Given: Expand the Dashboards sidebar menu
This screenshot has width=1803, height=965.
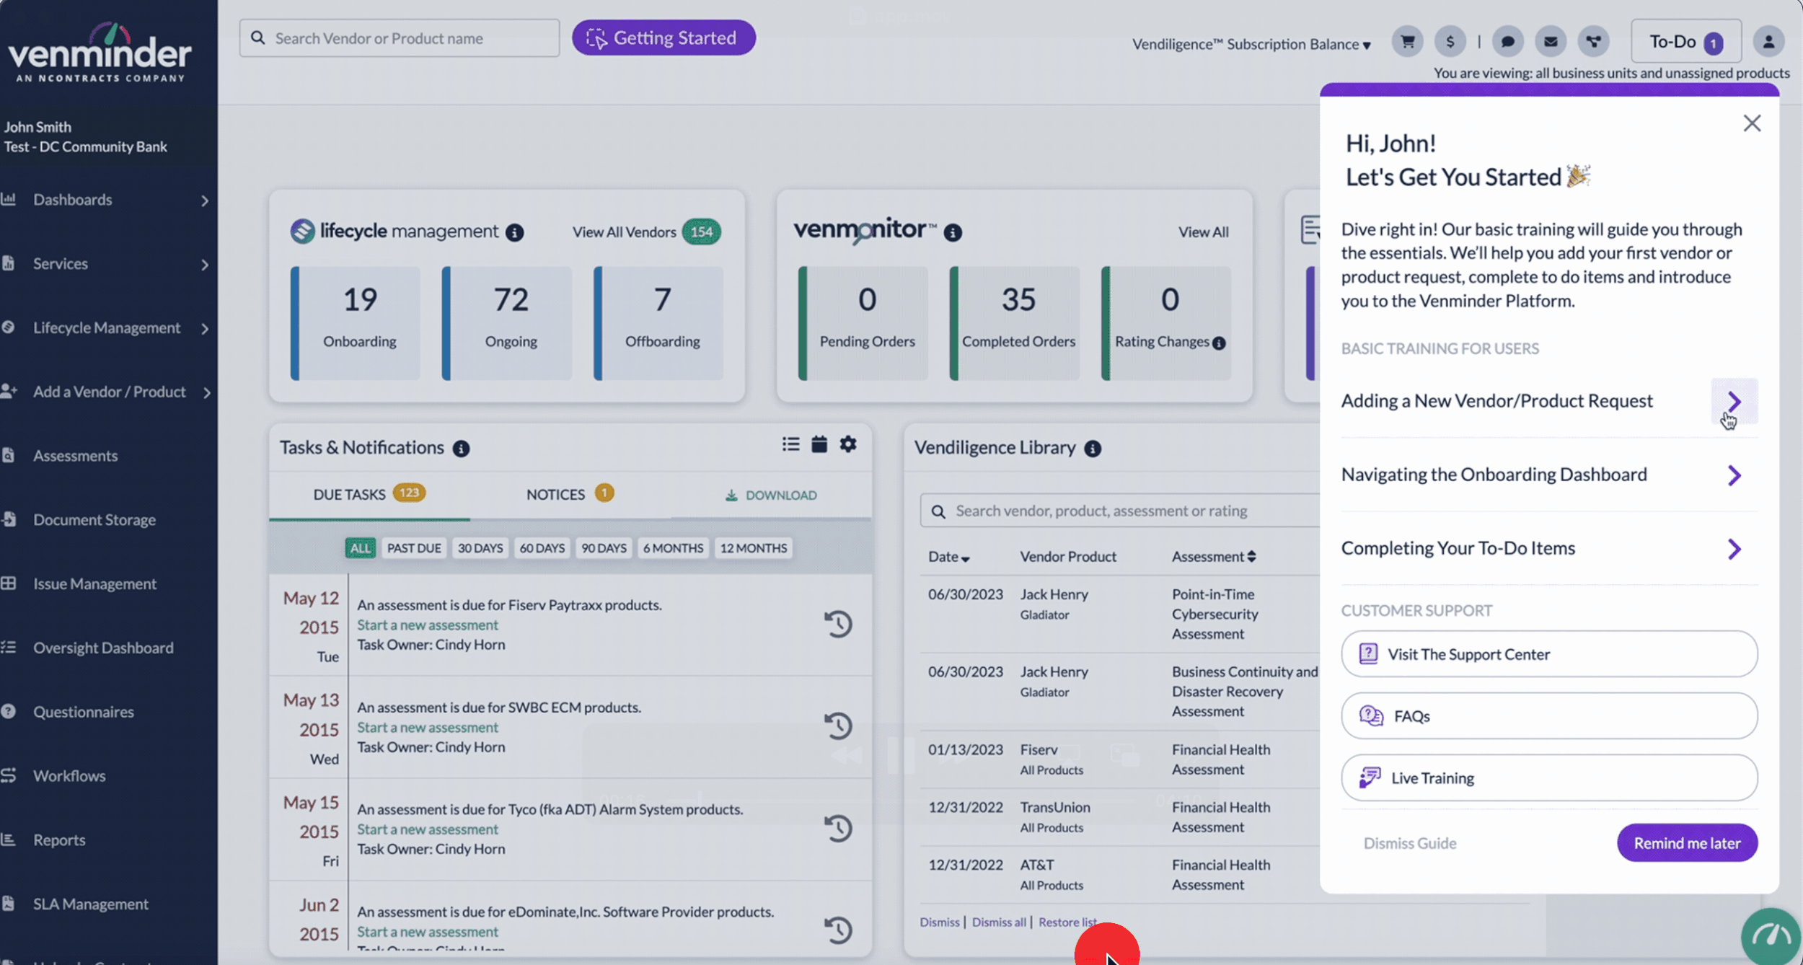Looking at the screenshot, I should click(108, 200).
